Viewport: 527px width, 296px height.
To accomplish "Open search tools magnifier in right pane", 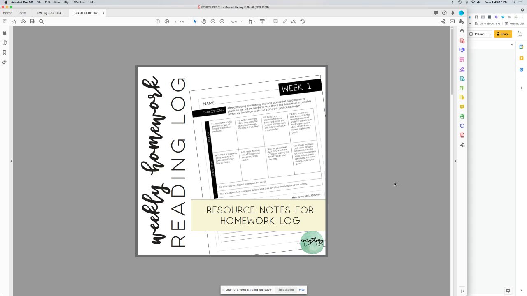I will [462, 31].
